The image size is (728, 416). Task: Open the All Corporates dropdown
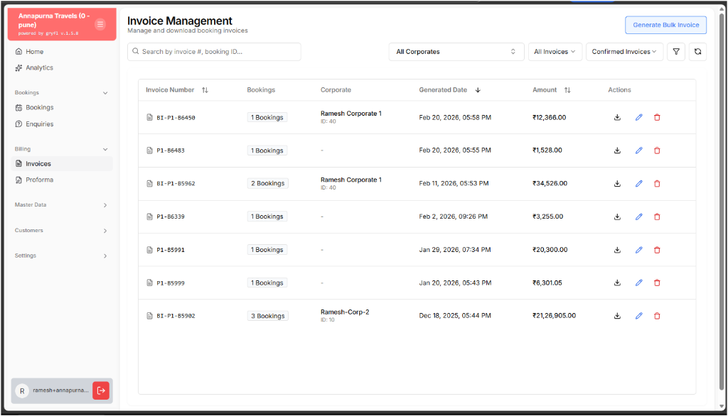456,51
